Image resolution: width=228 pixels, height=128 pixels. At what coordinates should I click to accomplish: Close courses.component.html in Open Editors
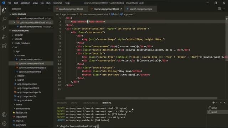(x=14, y=22)
